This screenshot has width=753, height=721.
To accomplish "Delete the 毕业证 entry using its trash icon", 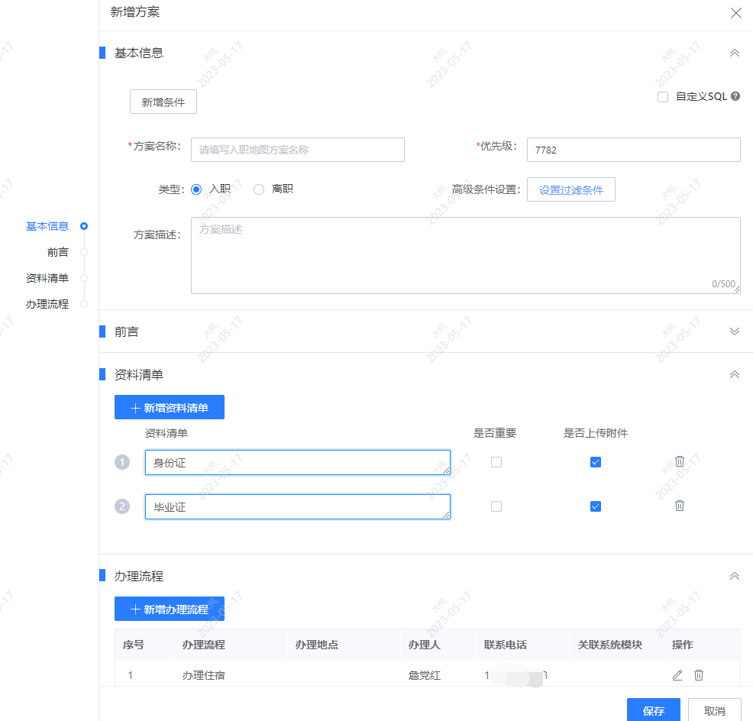I will tap(680, 506).
